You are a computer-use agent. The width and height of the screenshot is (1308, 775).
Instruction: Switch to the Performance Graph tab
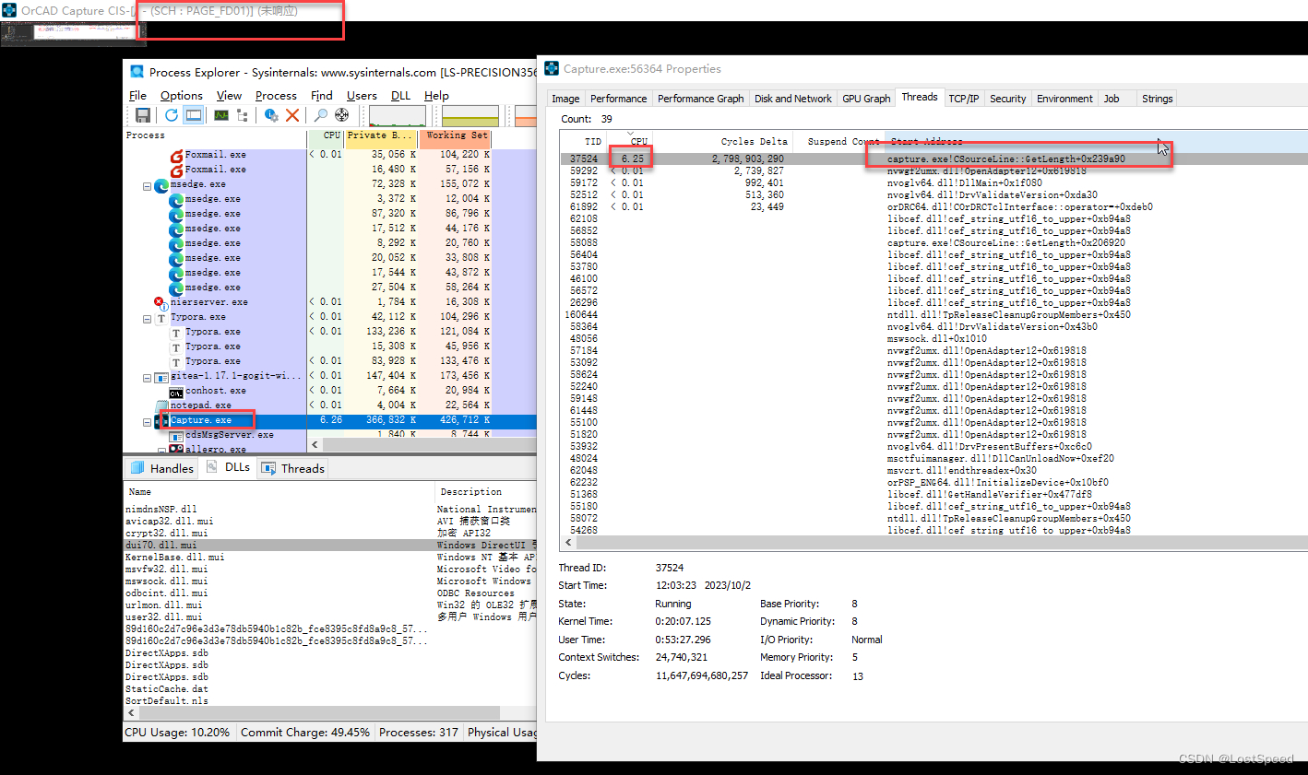(x=700, y=99)
